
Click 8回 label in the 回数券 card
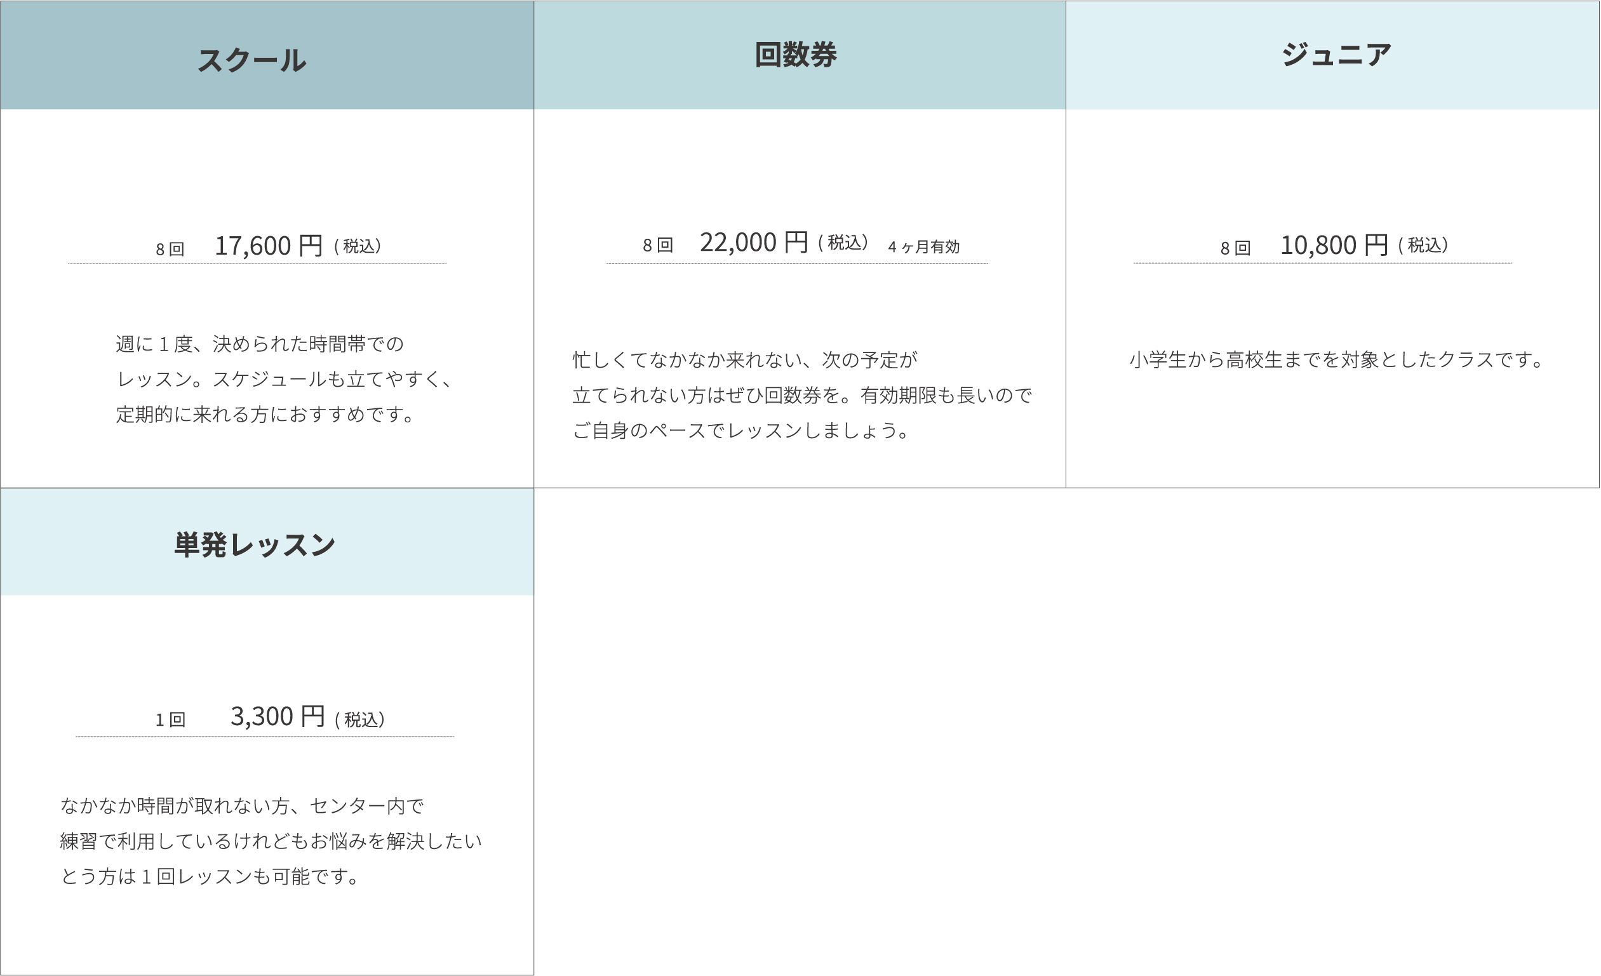657,245
